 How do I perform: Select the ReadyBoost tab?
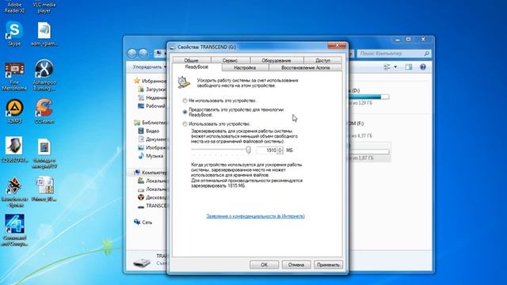click(196, 66)
